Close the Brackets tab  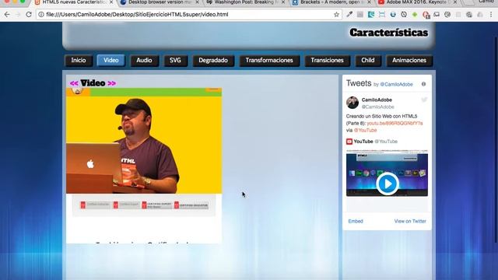tap(369, 2)
